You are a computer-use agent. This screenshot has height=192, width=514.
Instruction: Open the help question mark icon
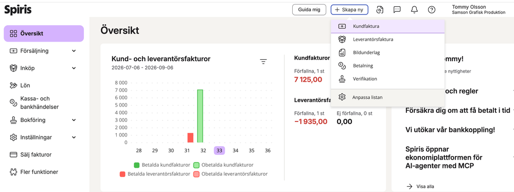432,10
